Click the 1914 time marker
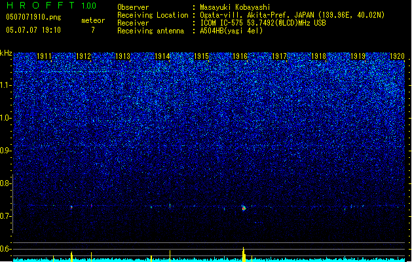Screen dimensions: 412x262 [162, 56]
